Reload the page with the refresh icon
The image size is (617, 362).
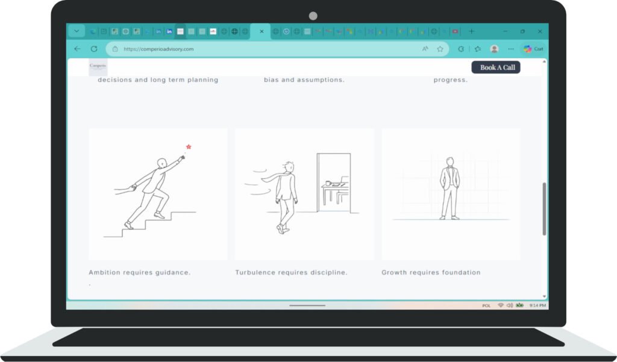point(94,49)
